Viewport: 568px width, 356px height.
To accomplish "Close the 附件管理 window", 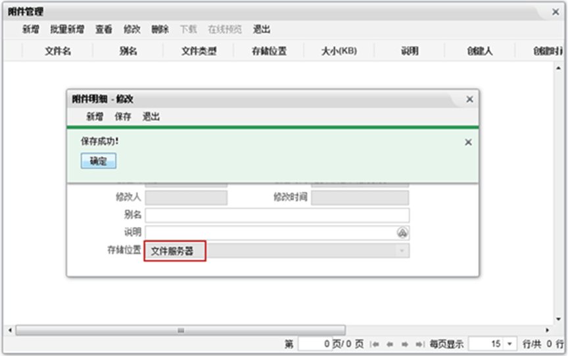I will pyautogui.click(x=556, y=12).
